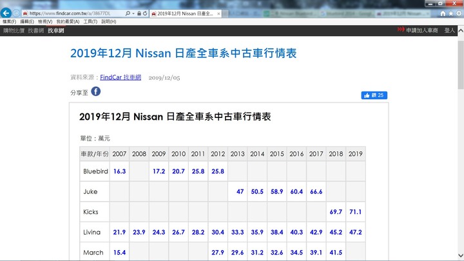Screen dimensions: 464x261
Task: Open the 我的最愛(A) menu
Action: pyautogui.click(x=68, y=22)
